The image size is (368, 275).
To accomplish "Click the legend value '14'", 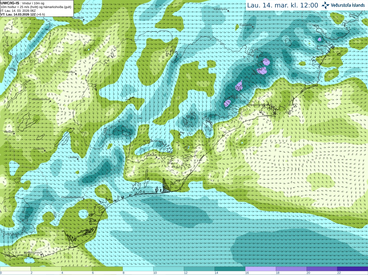I will [216, 273].
